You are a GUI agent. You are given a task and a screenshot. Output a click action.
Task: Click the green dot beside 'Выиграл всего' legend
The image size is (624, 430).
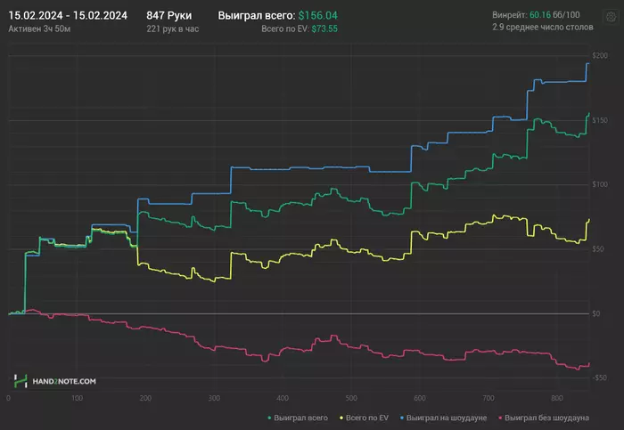click(270, 417)
